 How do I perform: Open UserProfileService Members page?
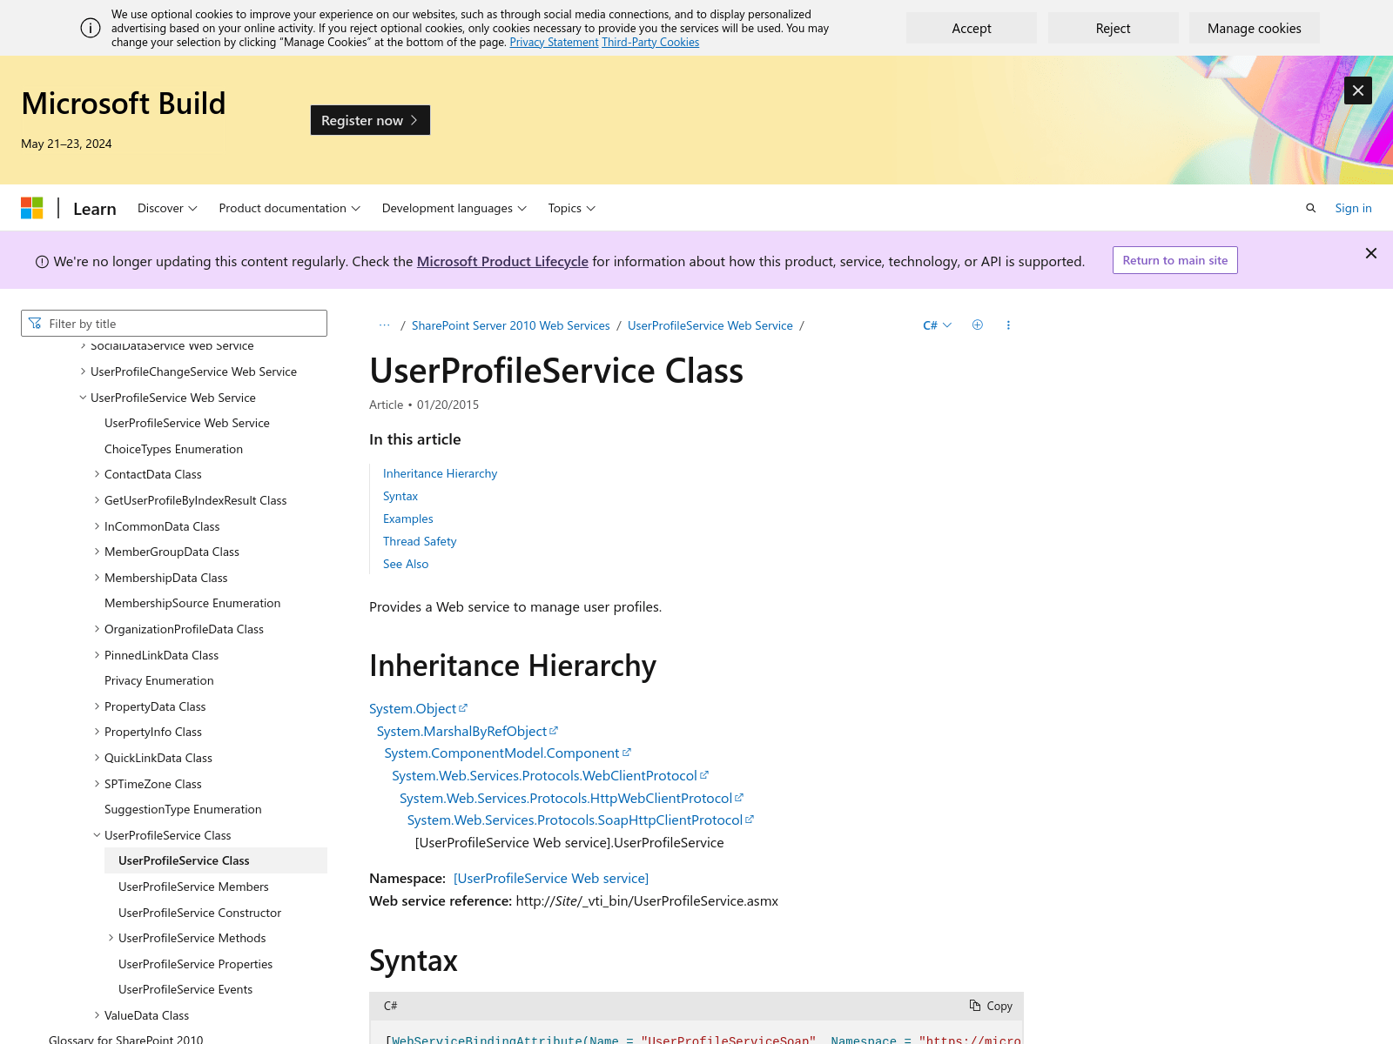(193, 887)
